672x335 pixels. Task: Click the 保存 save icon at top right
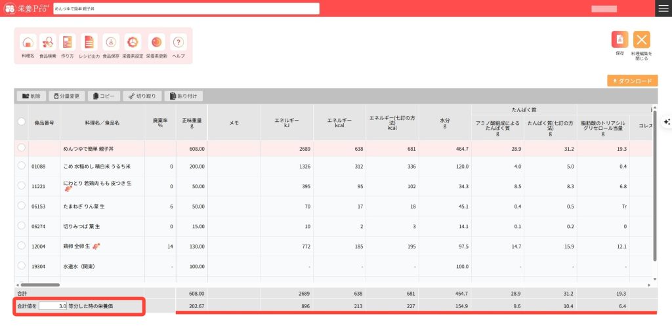619,40
